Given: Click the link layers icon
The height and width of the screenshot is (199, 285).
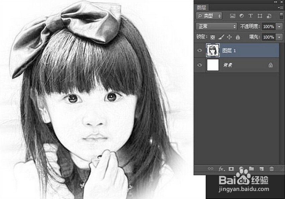Looking at the screenshot, I should click(x=210, y=169).
